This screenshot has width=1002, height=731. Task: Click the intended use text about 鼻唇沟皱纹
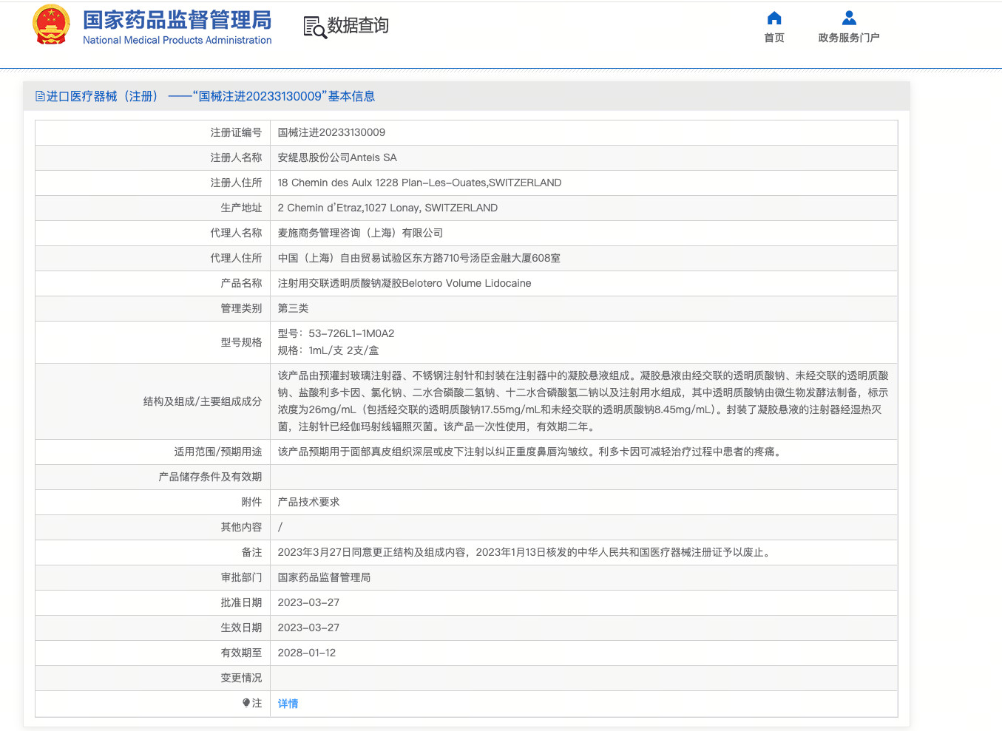pos(530,452)
